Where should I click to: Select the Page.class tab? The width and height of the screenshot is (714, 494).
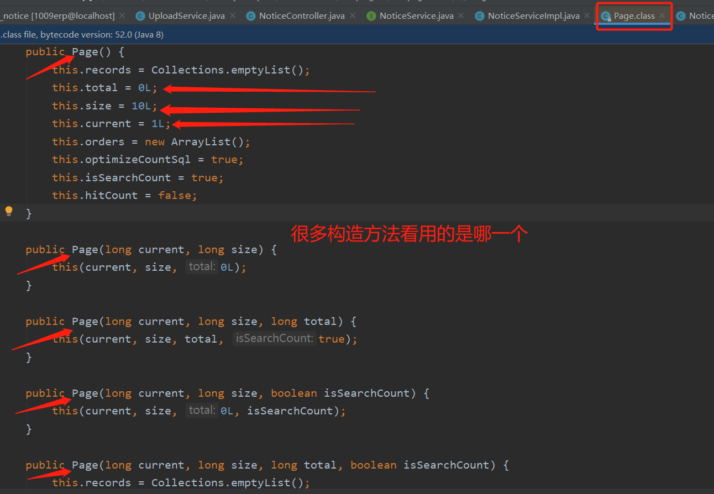pyautogui.click(x=634, y=16)
